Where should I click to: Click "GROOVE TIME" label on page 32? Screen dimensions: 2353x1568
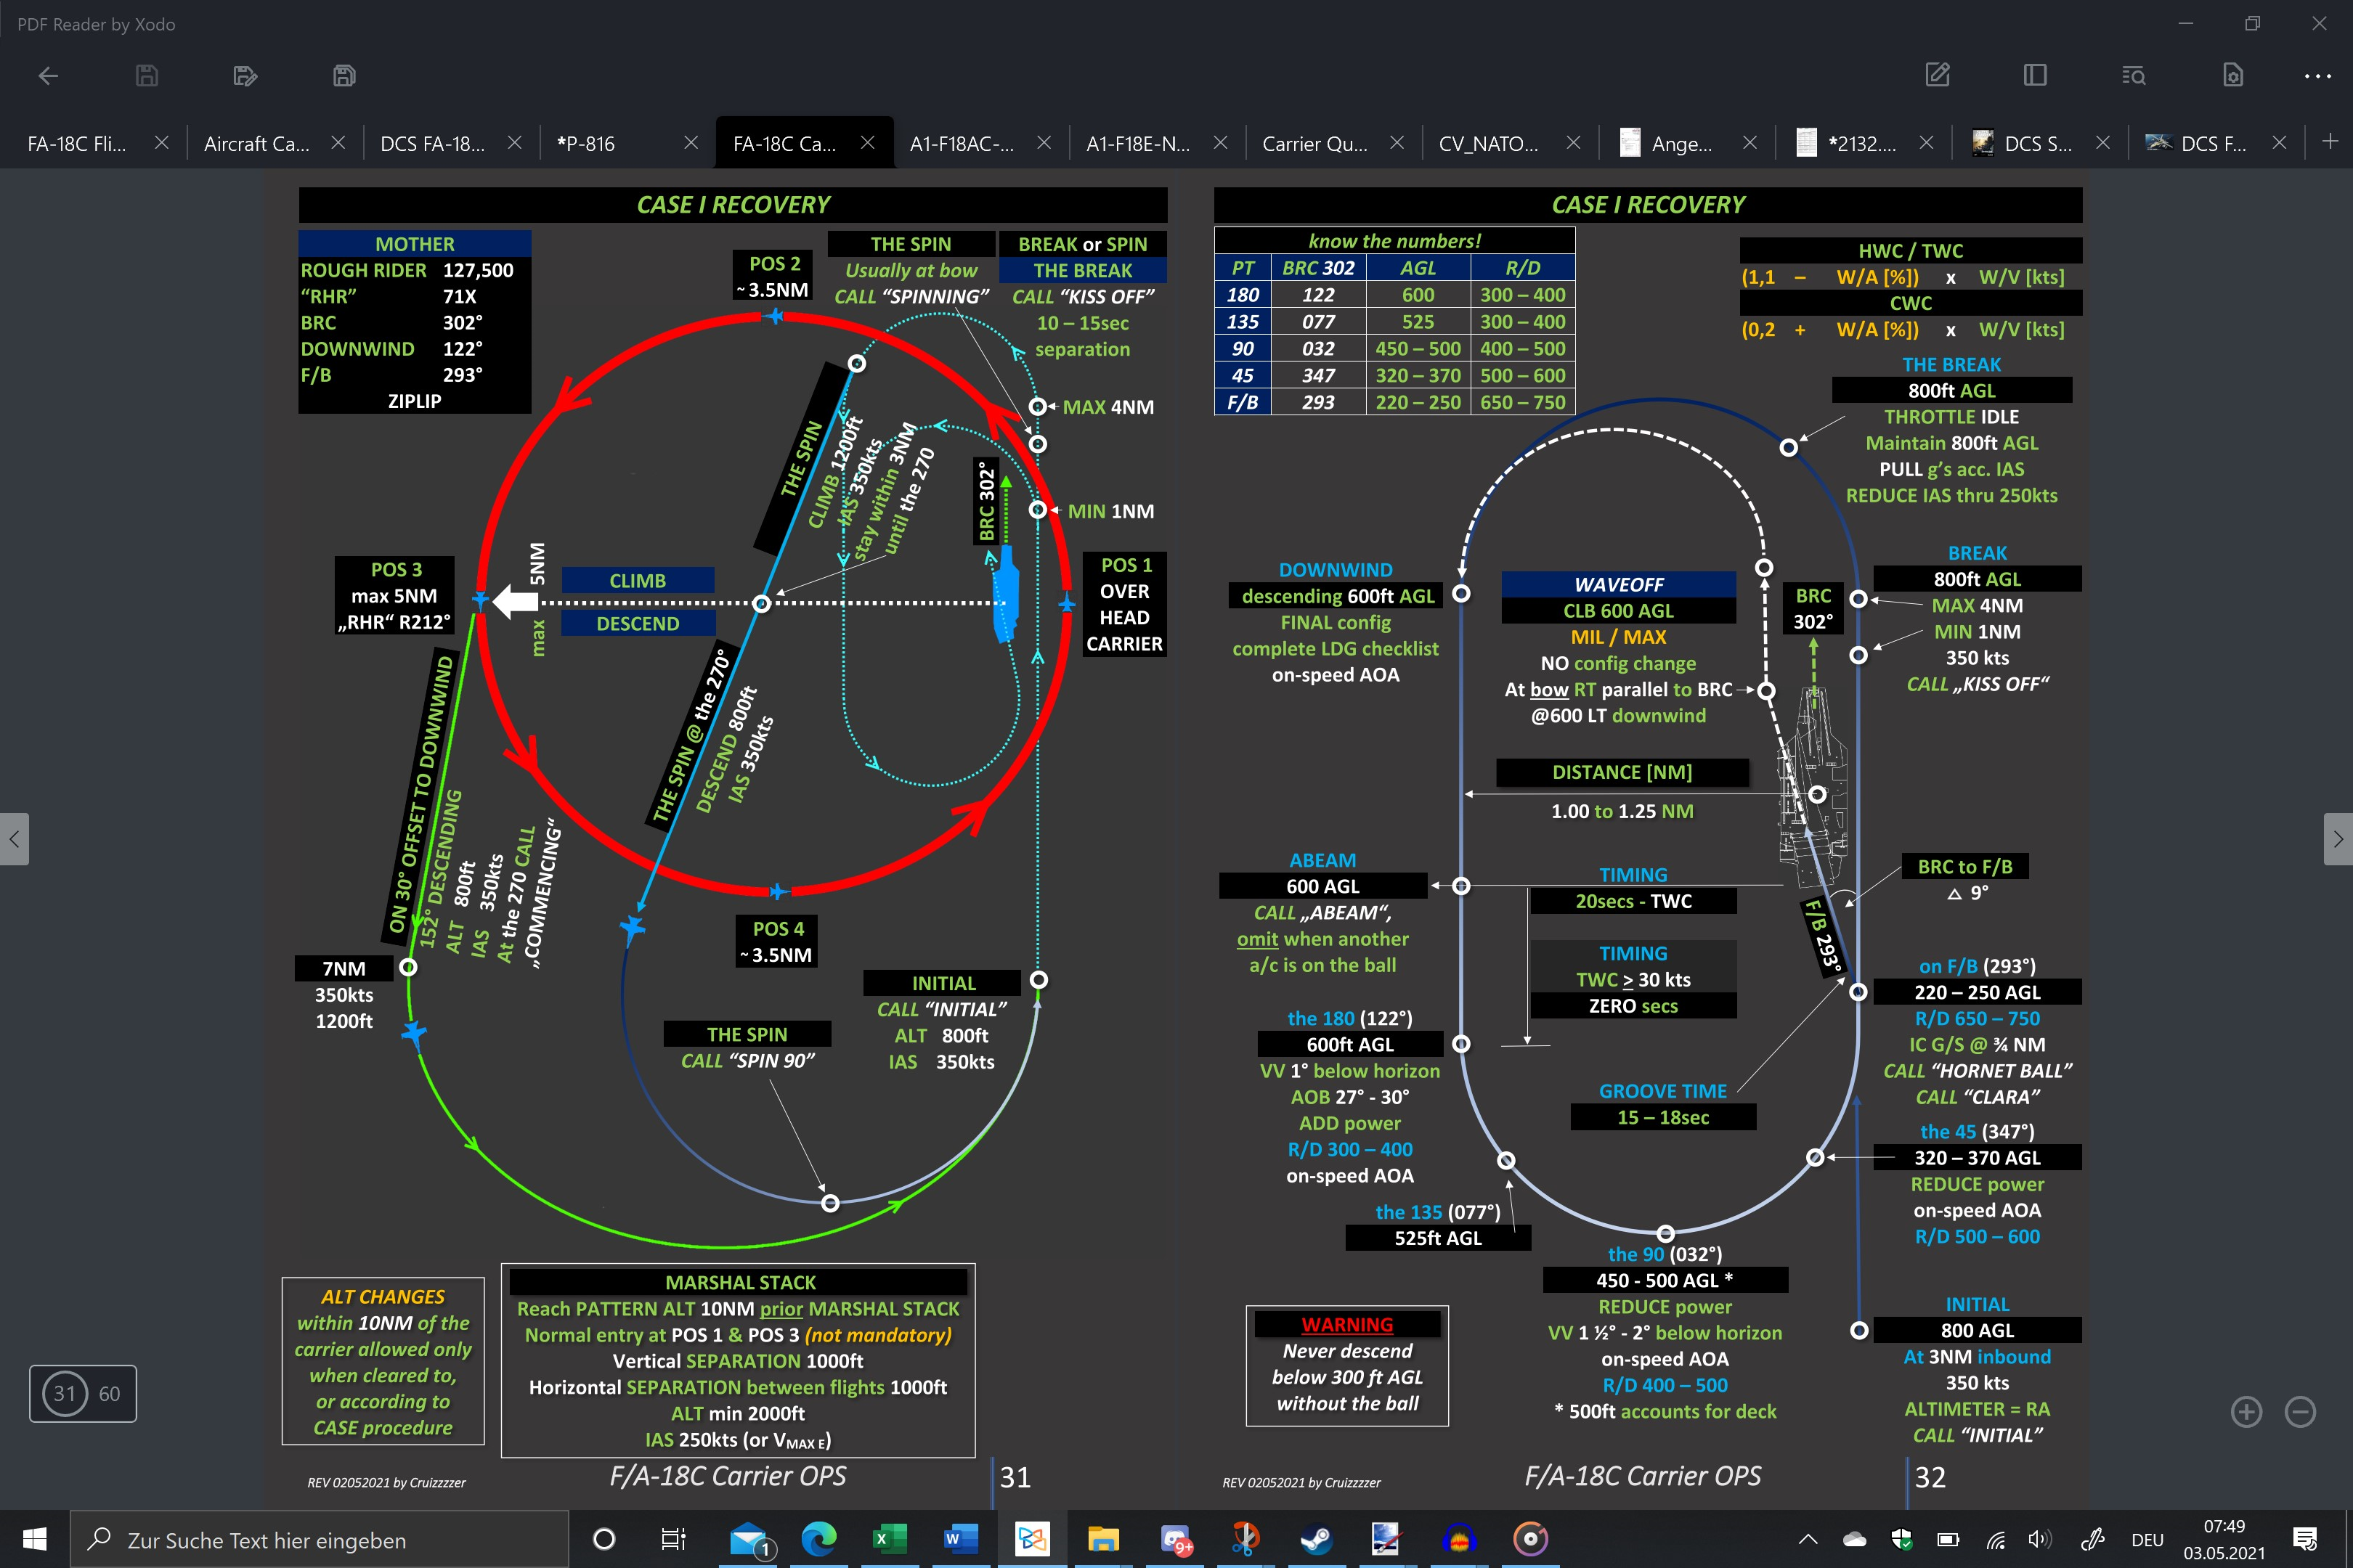(x=1662, y=1091)
